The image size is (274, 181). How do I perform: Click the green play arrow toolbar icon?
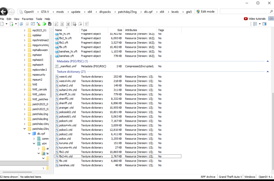[44, 24]
